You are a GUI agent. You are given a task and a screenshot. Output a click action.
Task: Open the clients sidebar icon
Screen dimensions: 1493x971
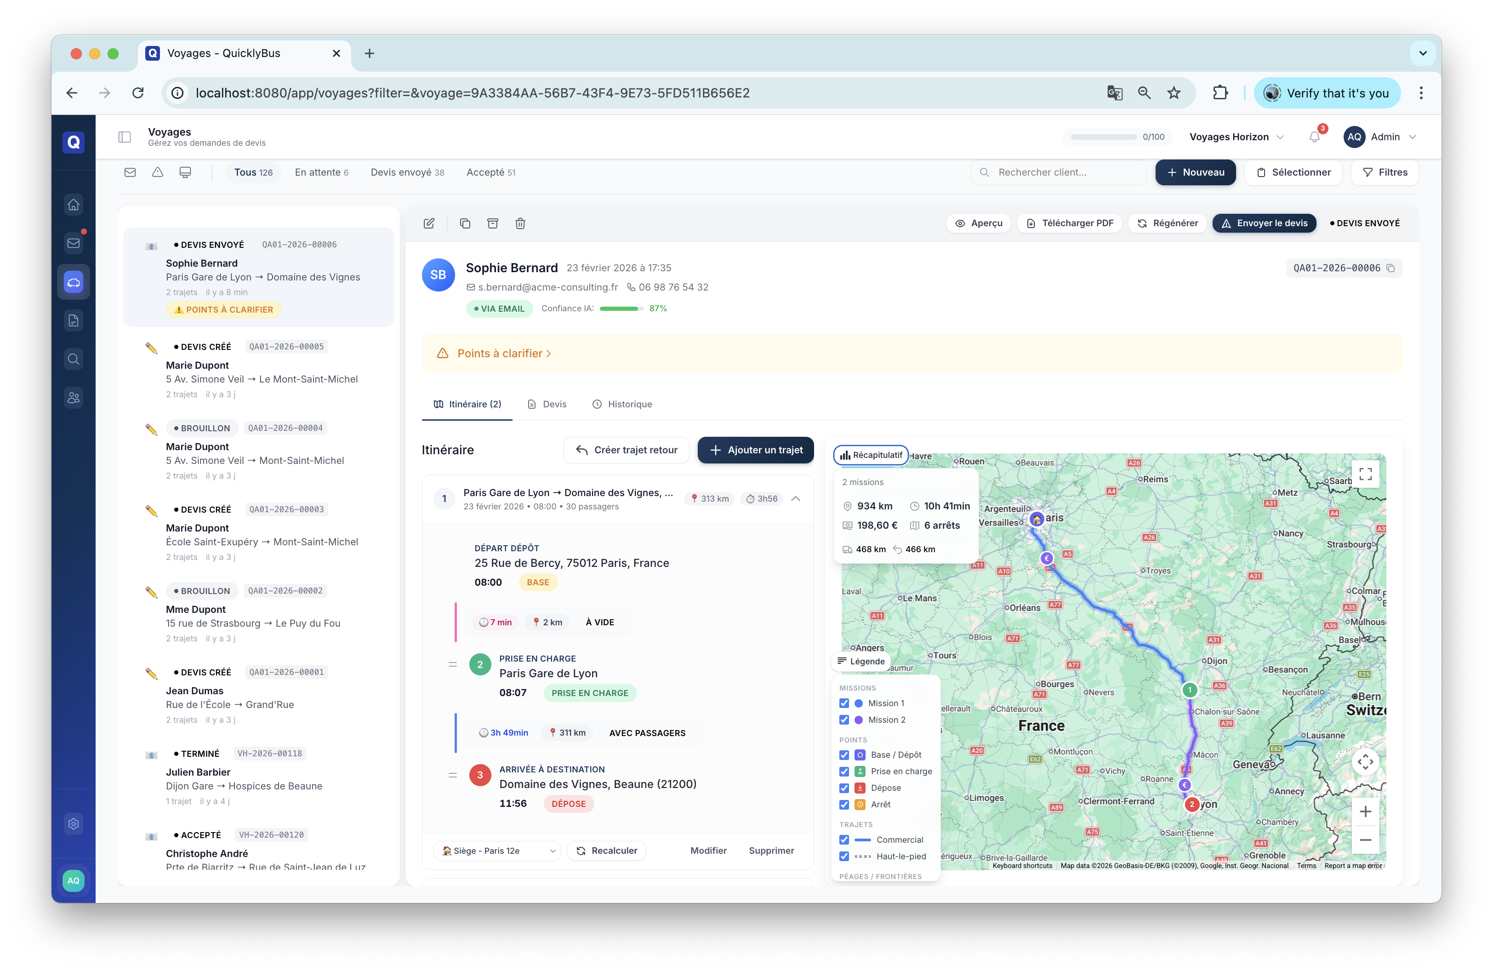(74, 398)
